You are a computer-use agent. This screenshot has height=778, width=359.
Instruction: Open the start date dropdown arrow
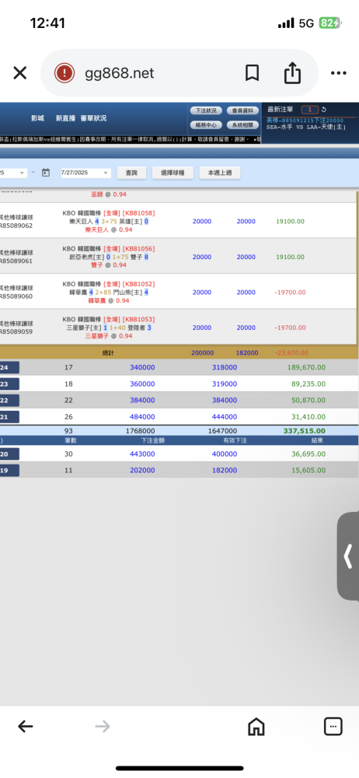[x=23, y=173]
